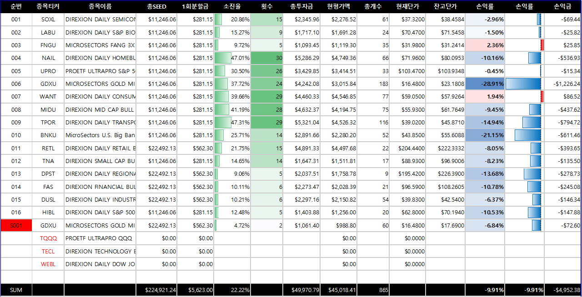Click the 2.36% return cell

pyautogui.click(x=485, y=45)
